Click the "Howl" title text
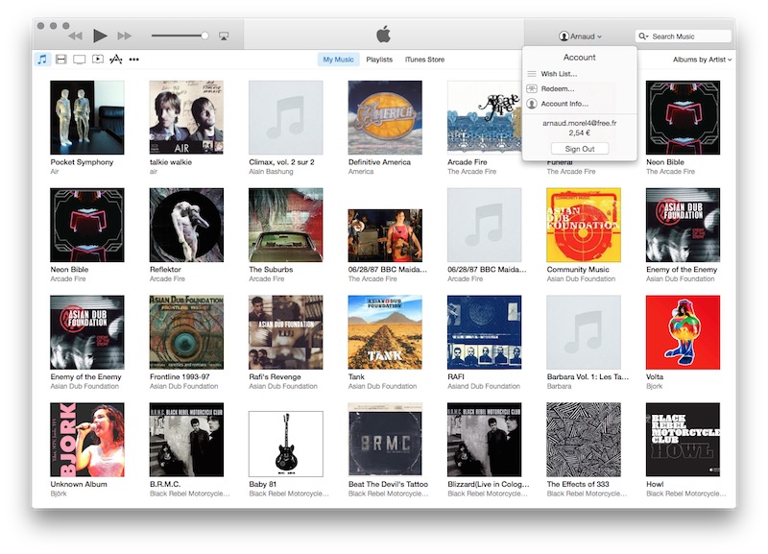This screenshot has width=768, height=554. click(655, 484)
